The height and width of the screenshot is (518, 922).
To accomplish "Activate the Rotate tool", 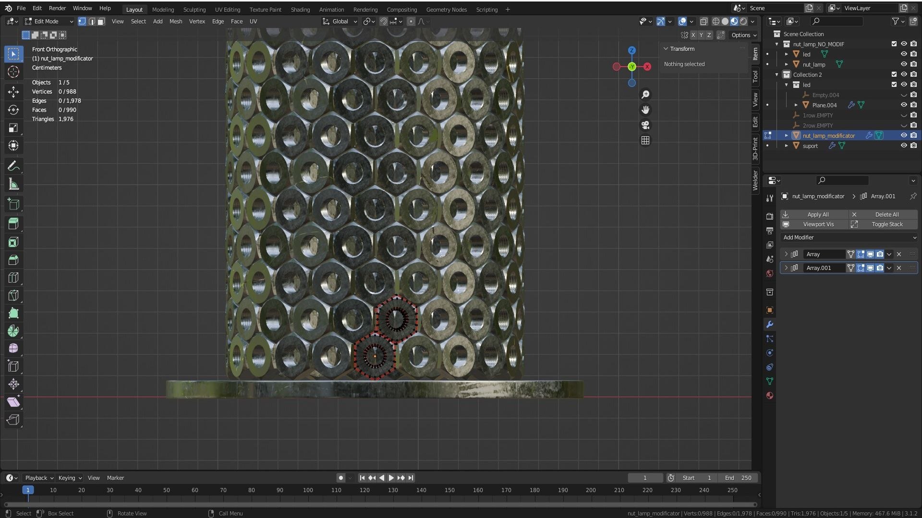I will [x=13, y=110].
